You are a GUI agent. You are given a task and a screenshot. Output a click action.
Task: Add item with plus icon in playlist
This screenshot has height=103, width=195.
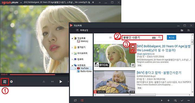168,100
